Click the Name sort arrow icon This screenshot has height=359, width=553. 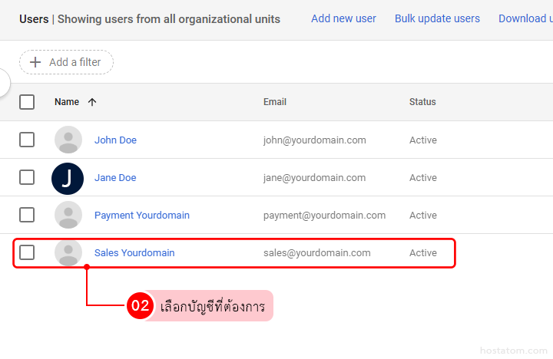[92, 102]
